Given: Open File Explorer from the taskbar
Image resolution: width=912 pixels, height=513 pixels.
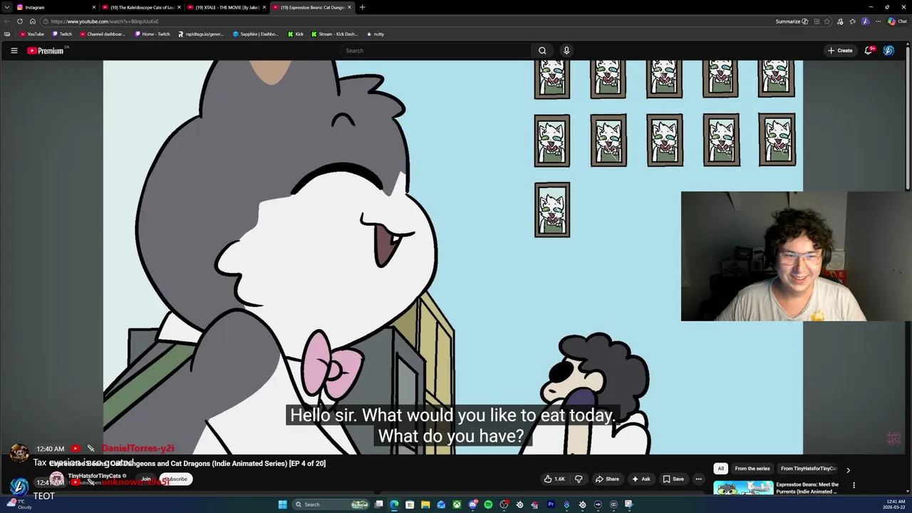Looking at the screenshot, I should [x=425, y=504].
